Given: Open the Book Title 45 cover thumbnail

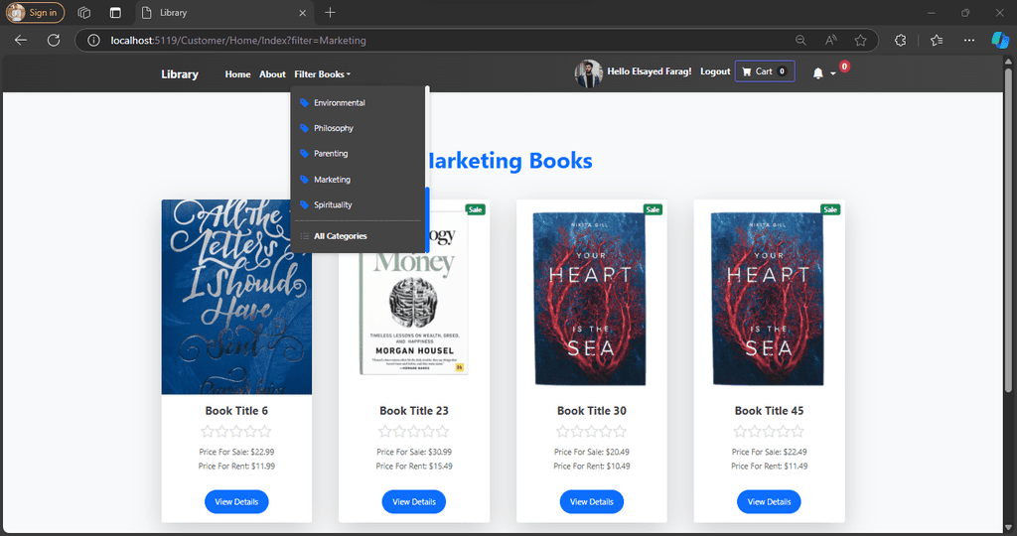Looking at the screenshot, I should tap(769, 298).
